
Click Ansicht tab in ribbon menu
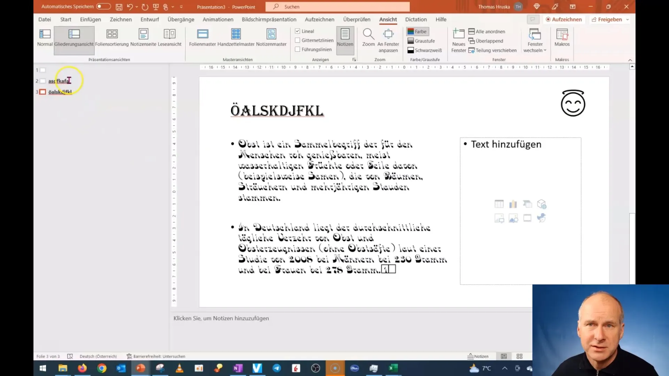(388, 19)
